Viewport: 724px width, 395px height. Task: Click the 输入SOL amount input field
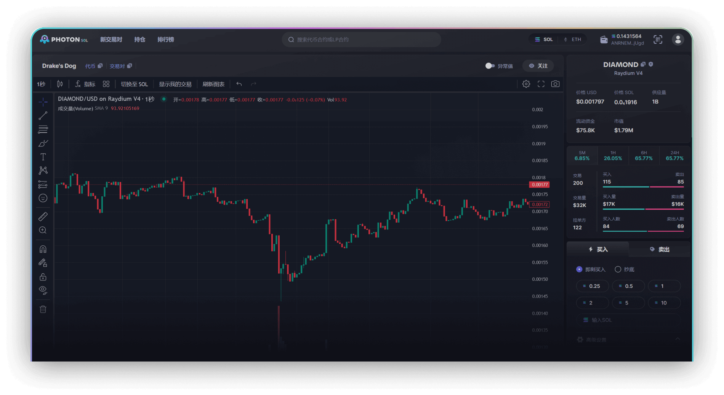point(629,320)
